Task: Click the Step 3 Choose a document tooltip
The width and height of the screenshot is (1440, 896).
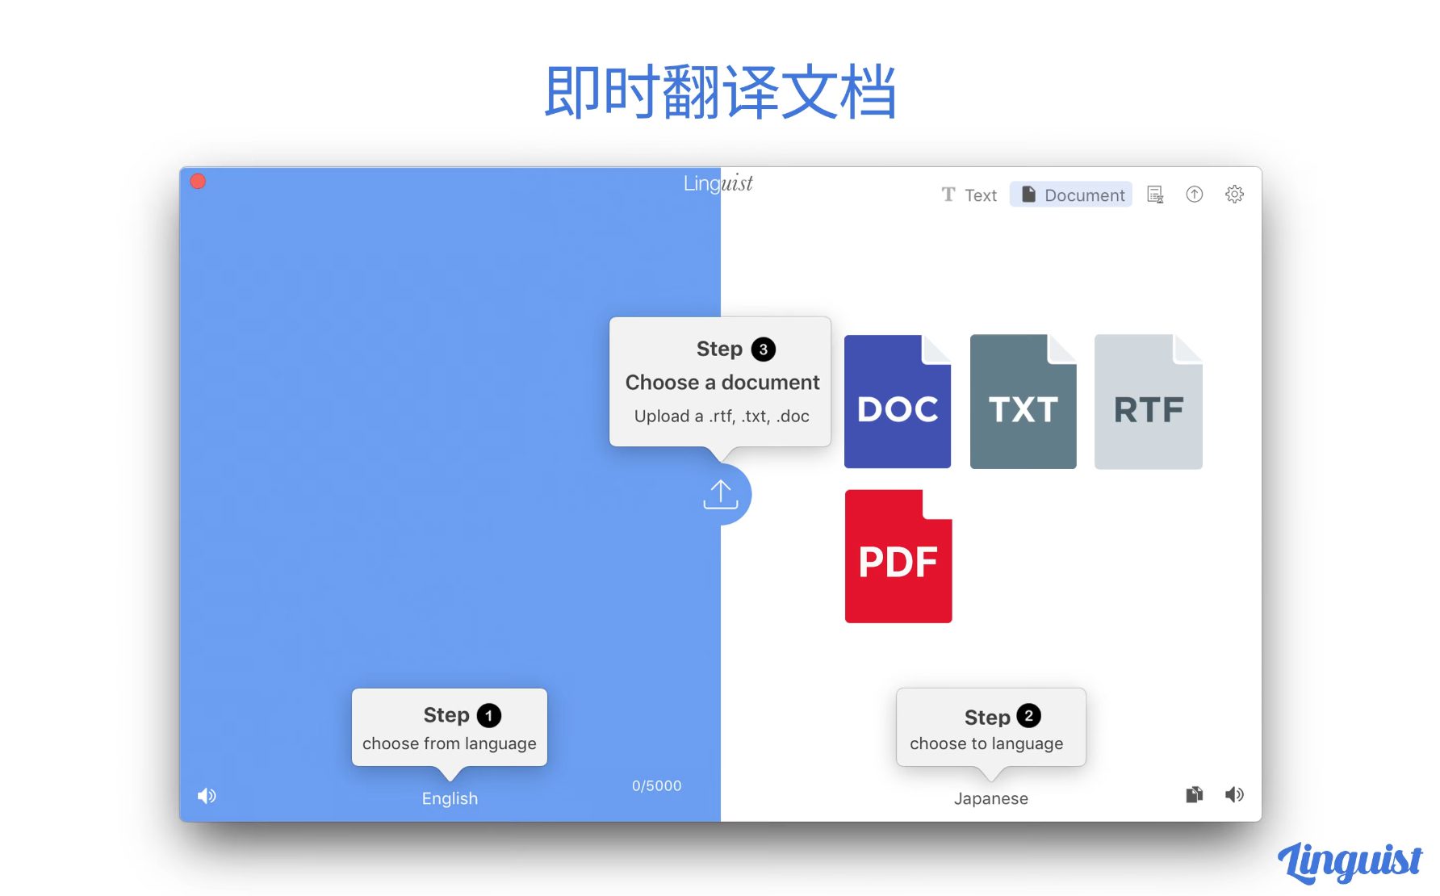Action: pos(720,382)
